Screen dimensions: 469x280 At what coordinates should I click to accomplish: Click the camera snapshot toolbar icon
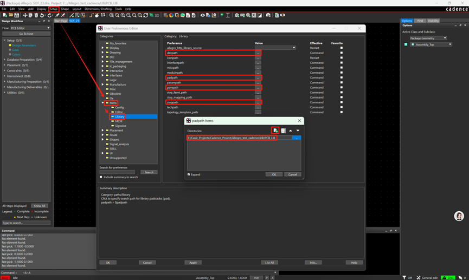pos(268,15)
